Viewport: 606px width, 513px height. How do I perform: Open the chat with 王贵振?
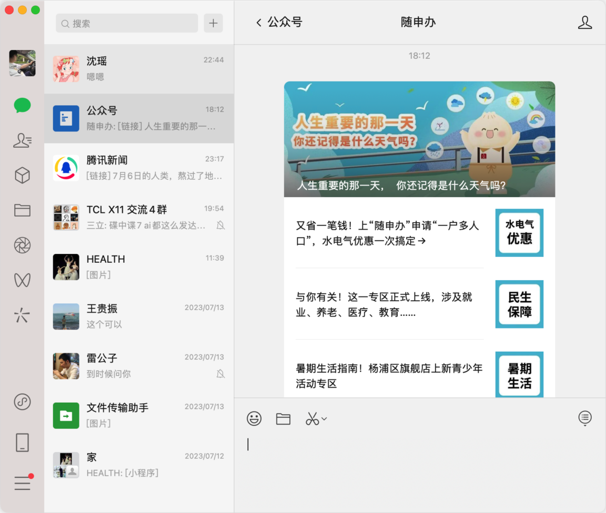[139, 316]
